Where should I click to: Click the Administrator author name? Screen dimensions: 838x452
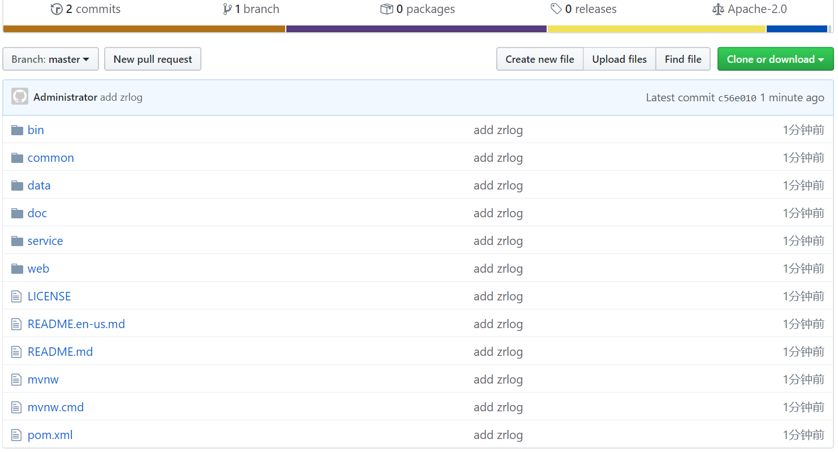pos(65,97)
